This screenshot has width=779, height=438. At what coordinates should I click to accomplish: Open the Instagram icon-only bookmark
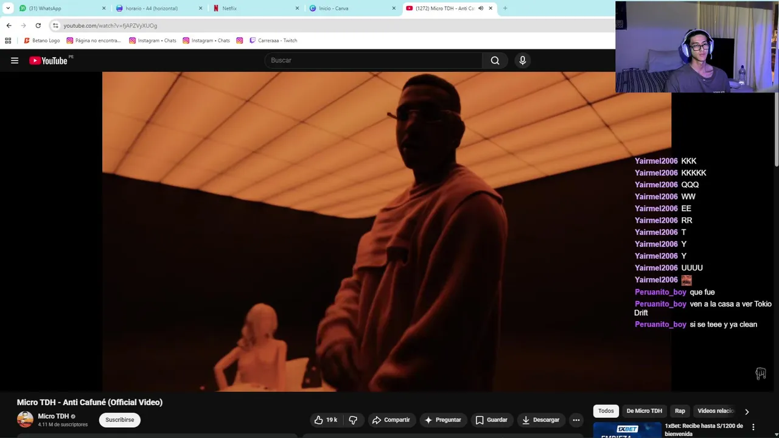tap(239, 41)
